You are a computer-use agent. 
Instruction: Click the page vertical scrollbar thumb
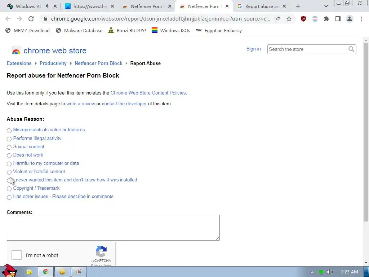click(x=366, y=132)
